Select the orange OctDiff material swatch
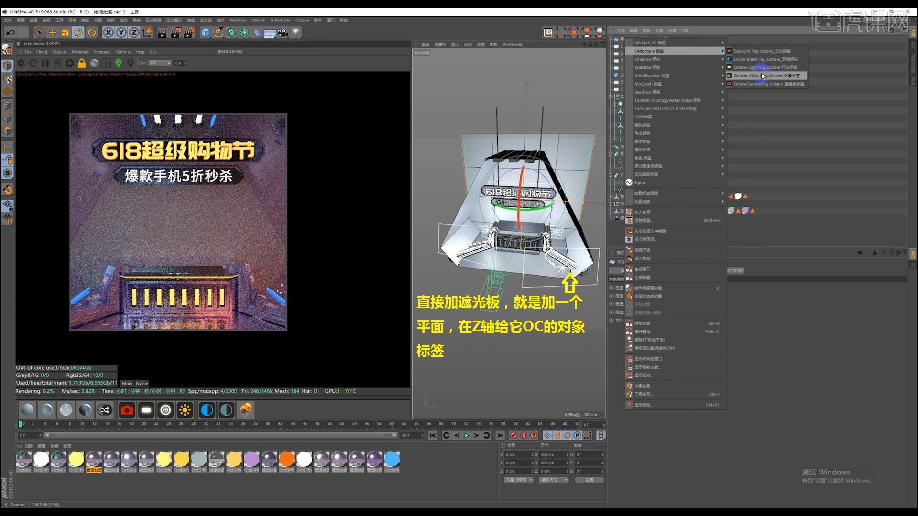Screen dimensions: 918x516 click(286, 459)
